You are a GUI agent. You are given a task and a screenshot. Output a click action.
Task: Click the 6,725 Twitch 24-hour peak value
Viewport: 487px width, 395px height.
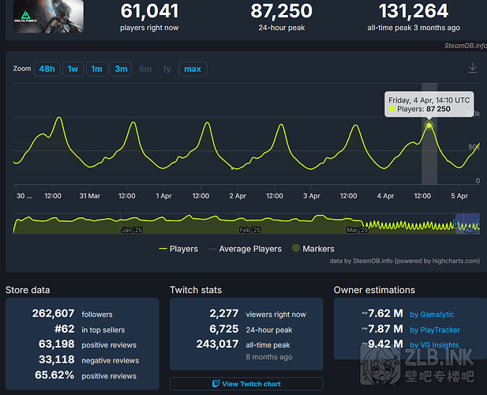(x=224, y=329)
